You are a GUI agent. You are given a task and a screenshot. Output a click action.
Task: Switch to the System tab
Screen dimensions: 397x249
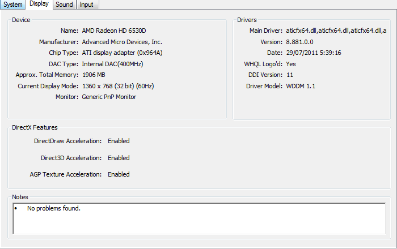pos(13,5)
